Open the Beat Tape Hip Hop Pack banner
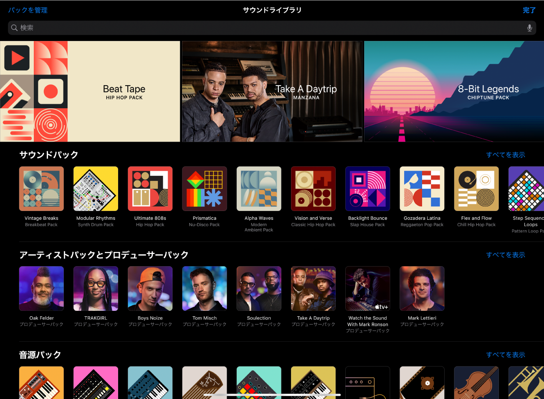544x399 pixels. 90,91
